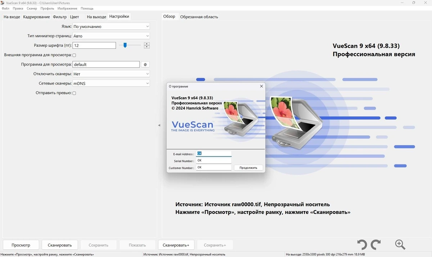Rotate image left with counterclockwise arrow icon
This screenshot has height=257, width=432.
(362, 245)
